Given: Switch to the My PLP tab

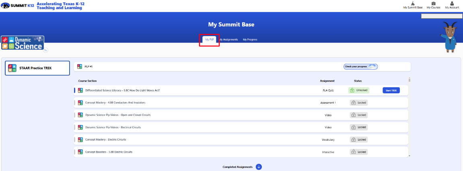Looking at the screenshot, I should pos(209,39).
